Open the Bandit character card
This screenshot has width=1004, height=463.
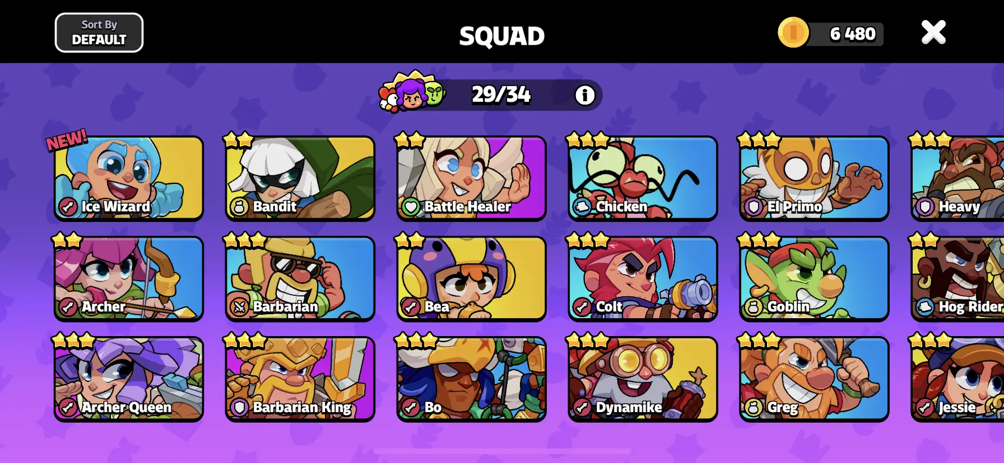(x=300, y=178)
